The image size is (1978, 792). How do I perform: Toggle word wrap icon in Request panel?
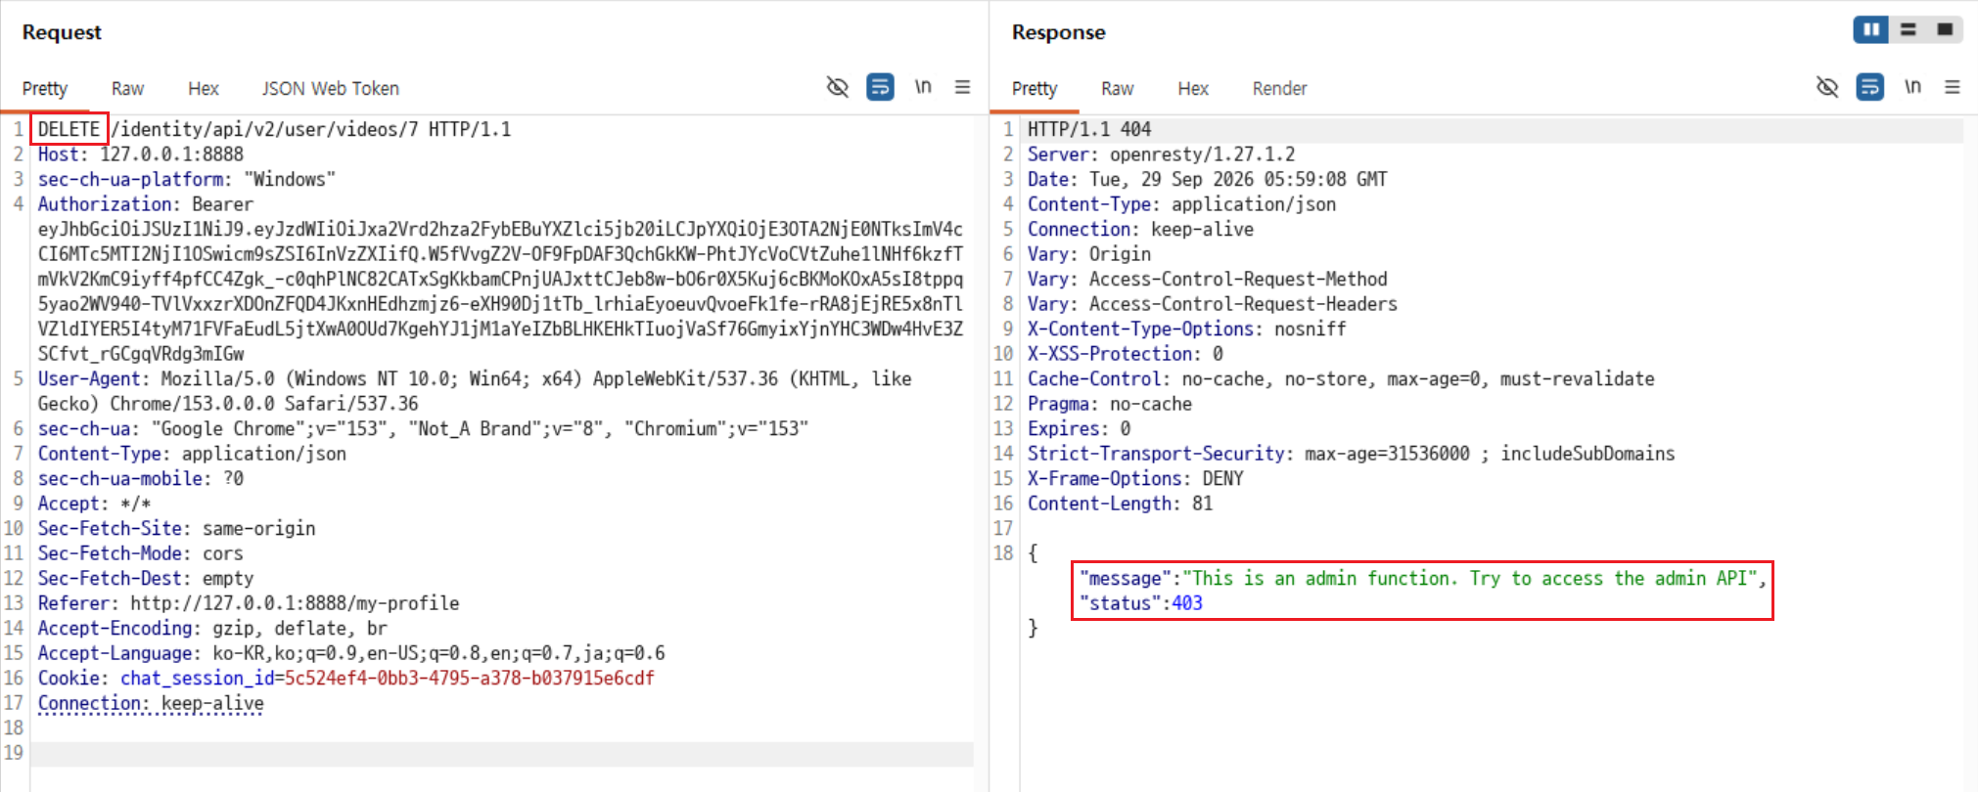pyautogui.click(x=880, y=87)
